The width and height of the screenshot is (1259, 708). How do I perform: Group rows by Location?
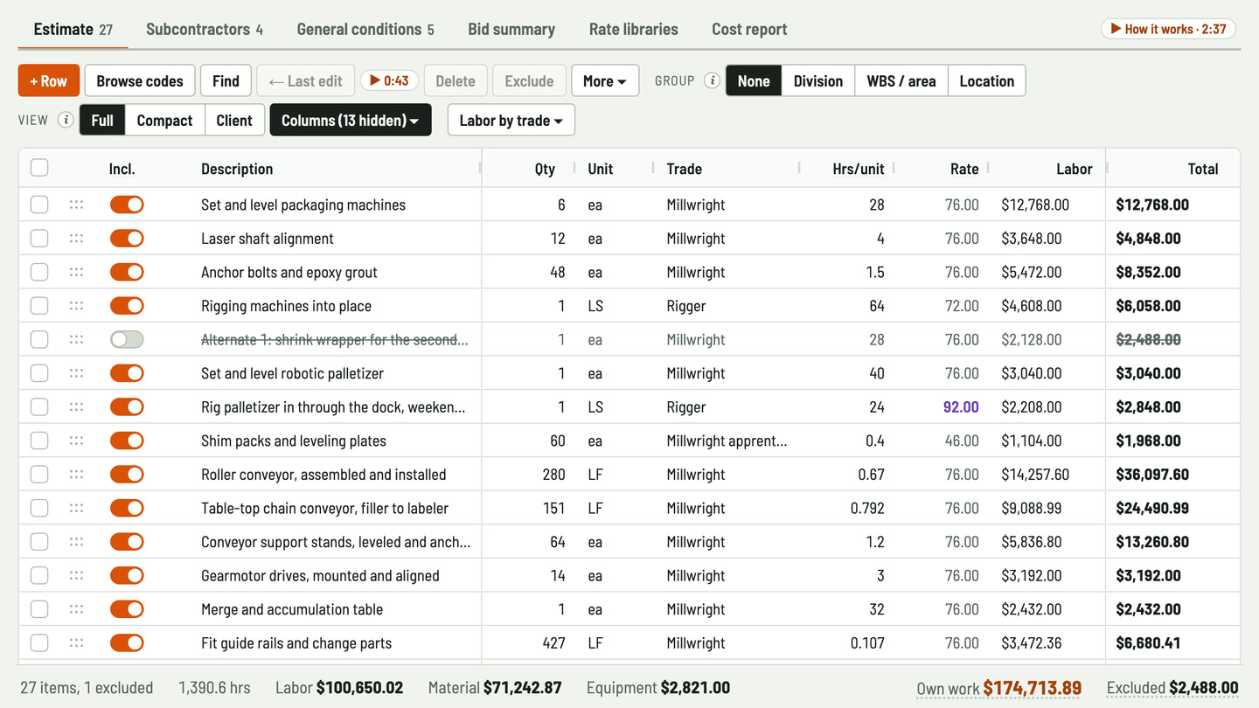point(986,80)
